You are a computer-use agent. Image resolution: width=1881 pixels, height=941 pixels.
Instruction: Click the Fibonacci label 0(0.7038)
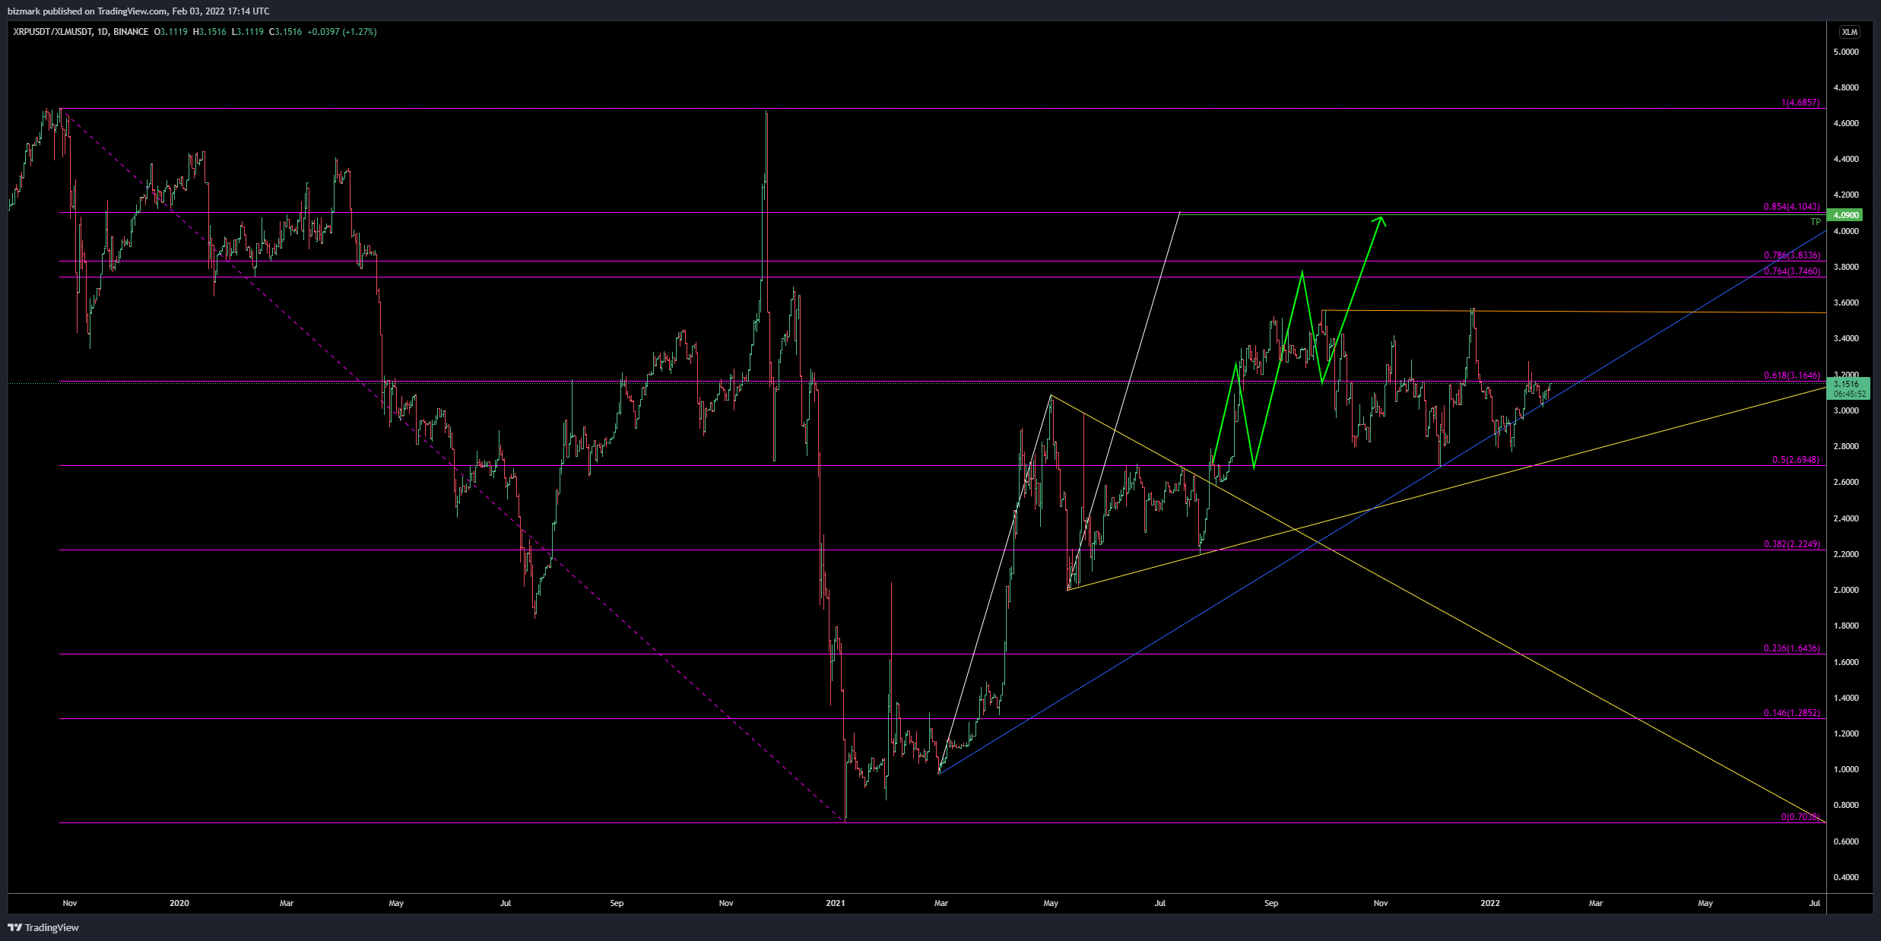point(1800,817)
